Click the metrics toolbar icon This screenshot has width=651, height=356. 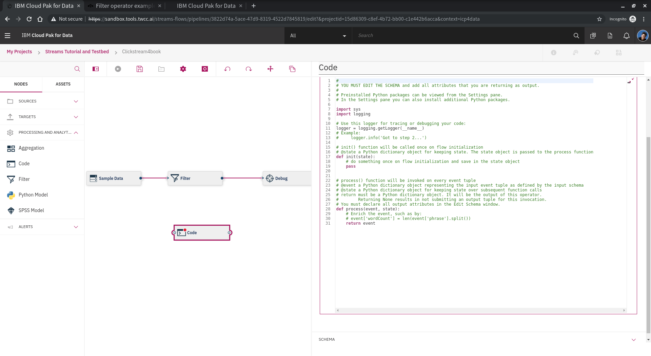[x=205, y=69]
